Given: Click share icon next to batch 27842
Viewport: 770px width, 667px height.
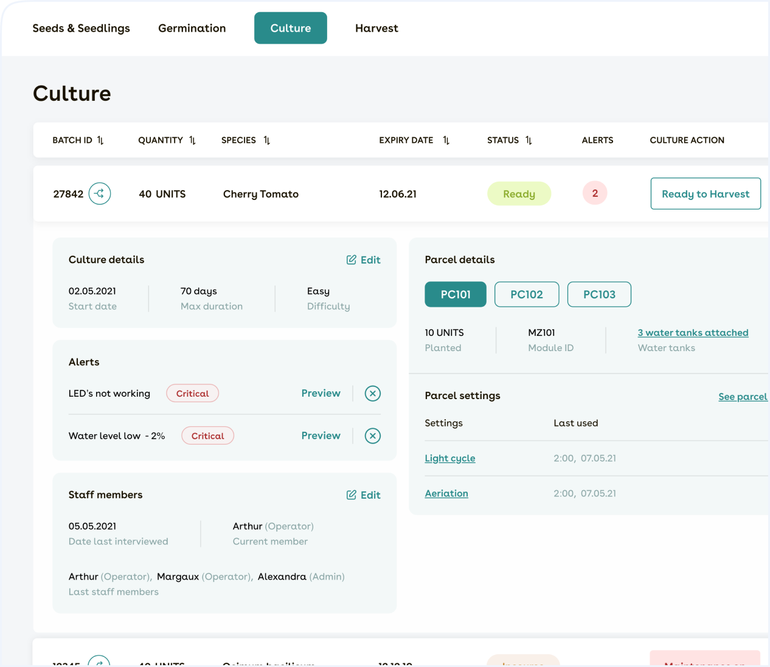Looking at the screenshot, I should (100, 194).
